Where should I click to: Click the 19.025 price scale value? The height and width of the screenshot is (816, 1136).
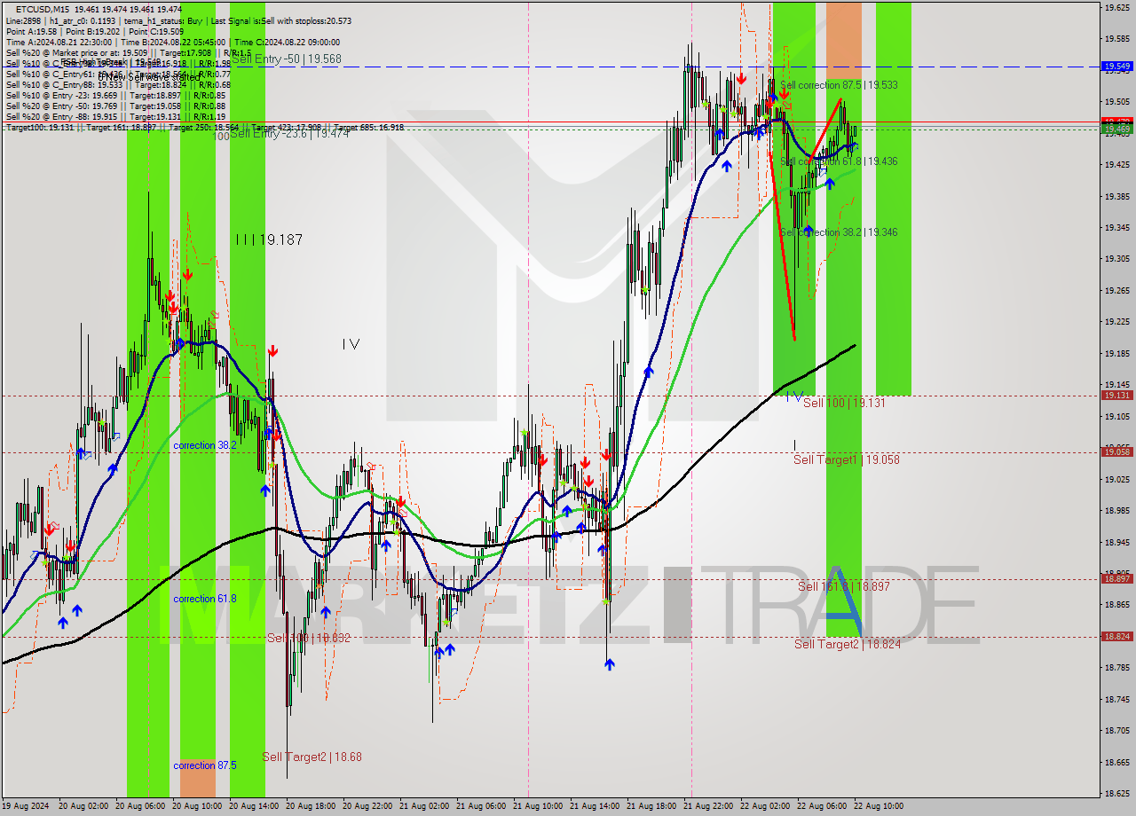(x=1116, y=480)
